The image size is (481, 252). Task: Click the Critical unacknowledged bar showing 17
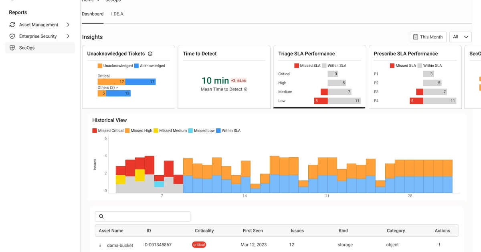click(111, 82)
